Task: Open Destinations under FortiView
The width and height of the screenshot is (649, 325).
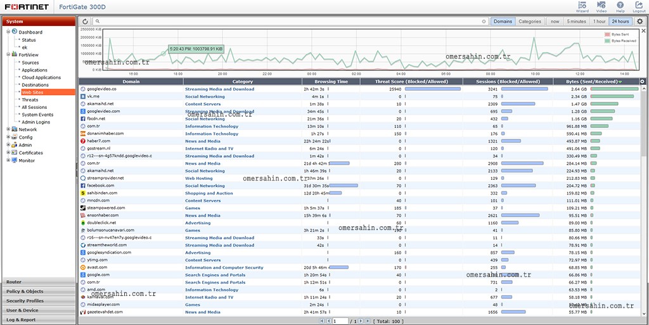Action: (35, 85)
